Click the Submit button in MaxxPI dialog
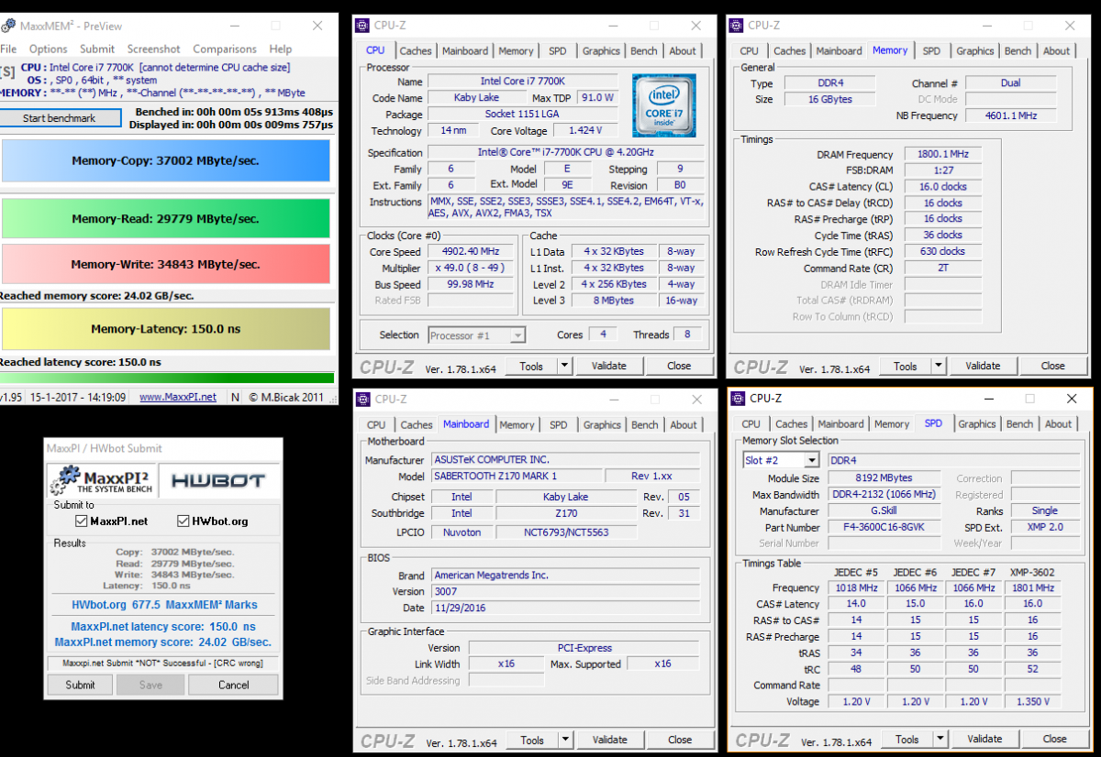The width and height of the screenshot is (1101, 757). (x=80, y=685)
